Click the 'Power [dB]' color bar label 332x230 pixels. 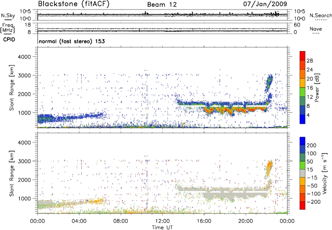(x=317, y=88)
